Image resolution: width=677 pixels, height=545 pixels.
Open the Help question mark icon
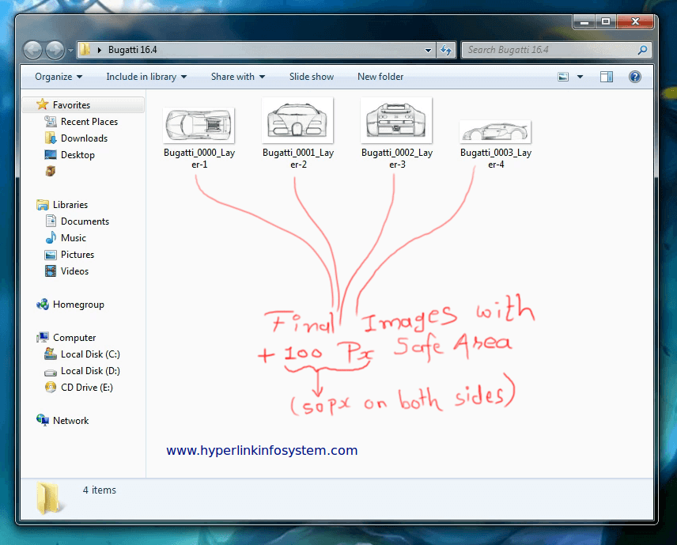[x=634, y=77]
